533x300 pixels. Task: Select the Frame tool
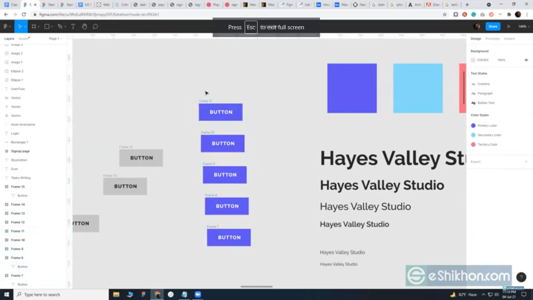point(34,27)
